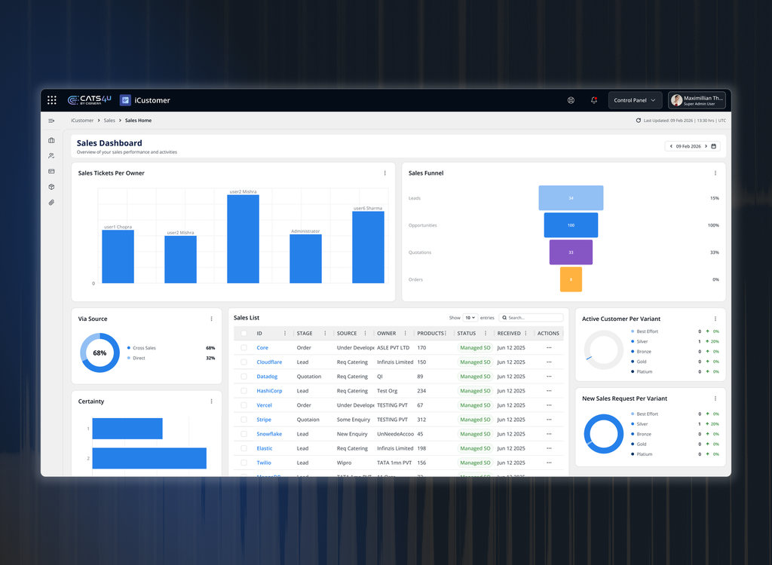The height and width of the screenshot is (565, 772).
Task: Open PRODUCTS column options menu
Action: point(446,334)
